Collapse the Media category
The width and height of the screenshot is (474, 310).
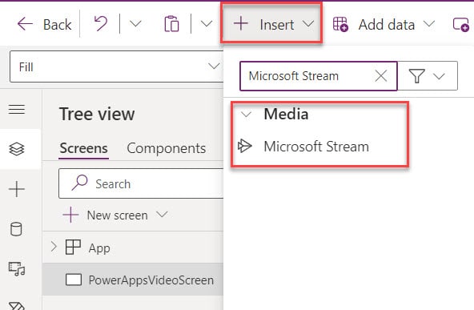pos(246,115)
